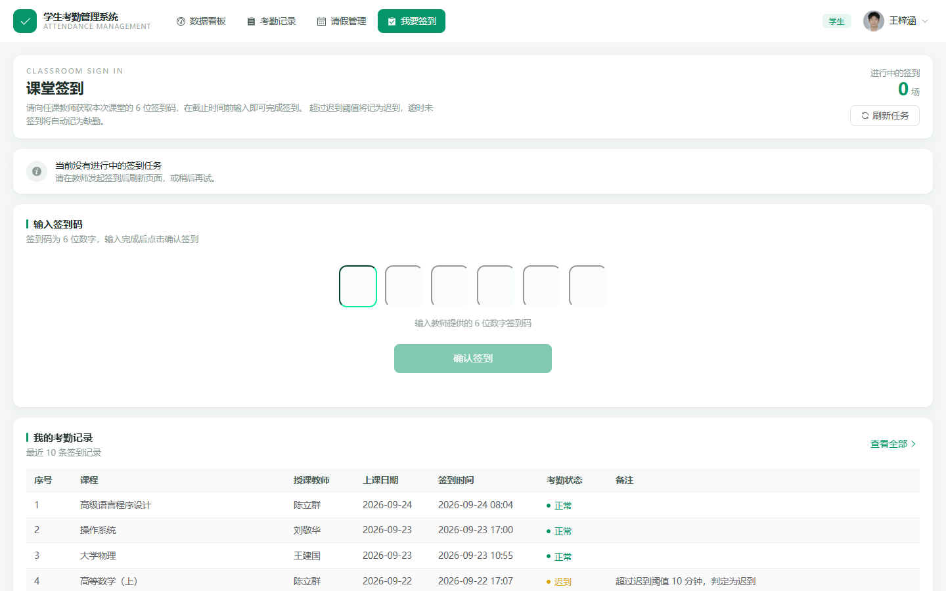
Task: Open the 数据看板 dashboard tab
Action: [201, 21]
